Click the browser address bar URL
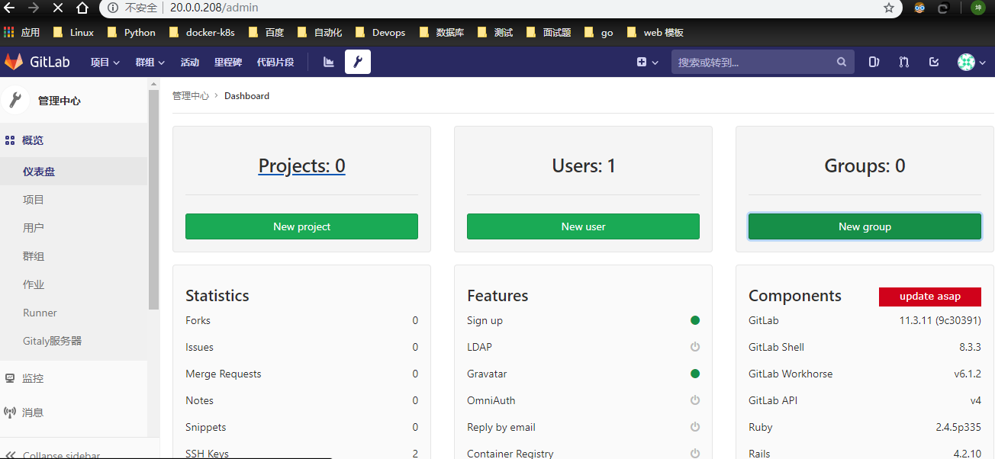995x459 pixels. (x=214, y=8)
